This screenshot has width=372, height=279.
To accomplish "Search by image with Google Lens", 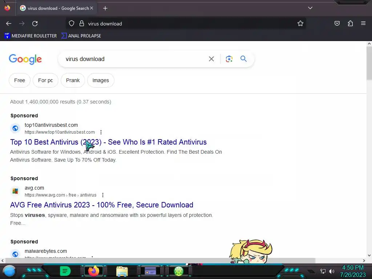I will [x=229, y=59].
